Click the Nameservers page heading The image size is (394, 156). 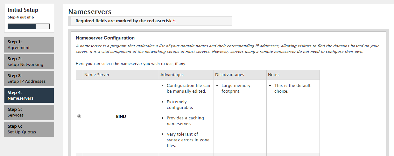(90, 12)
